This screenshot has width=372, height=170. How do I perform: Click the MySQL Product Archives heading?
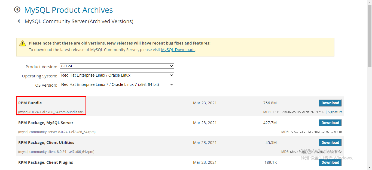point(68,10)
